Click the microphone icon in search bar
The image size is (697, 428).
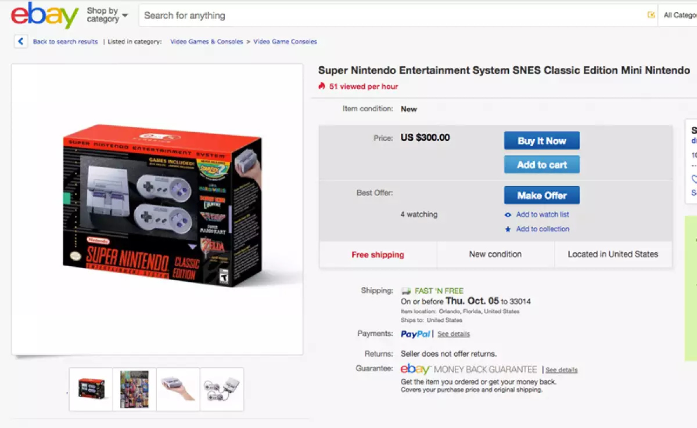652,15
